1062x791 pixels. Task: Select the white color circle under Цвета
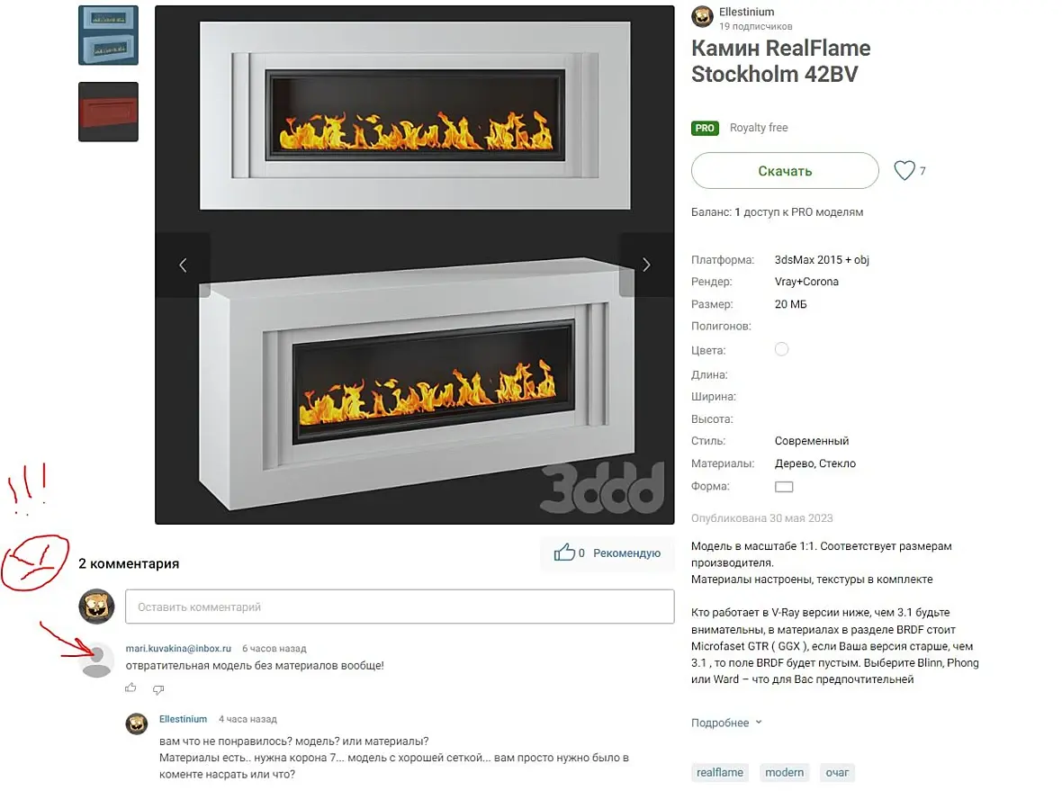tap(781, 349)
